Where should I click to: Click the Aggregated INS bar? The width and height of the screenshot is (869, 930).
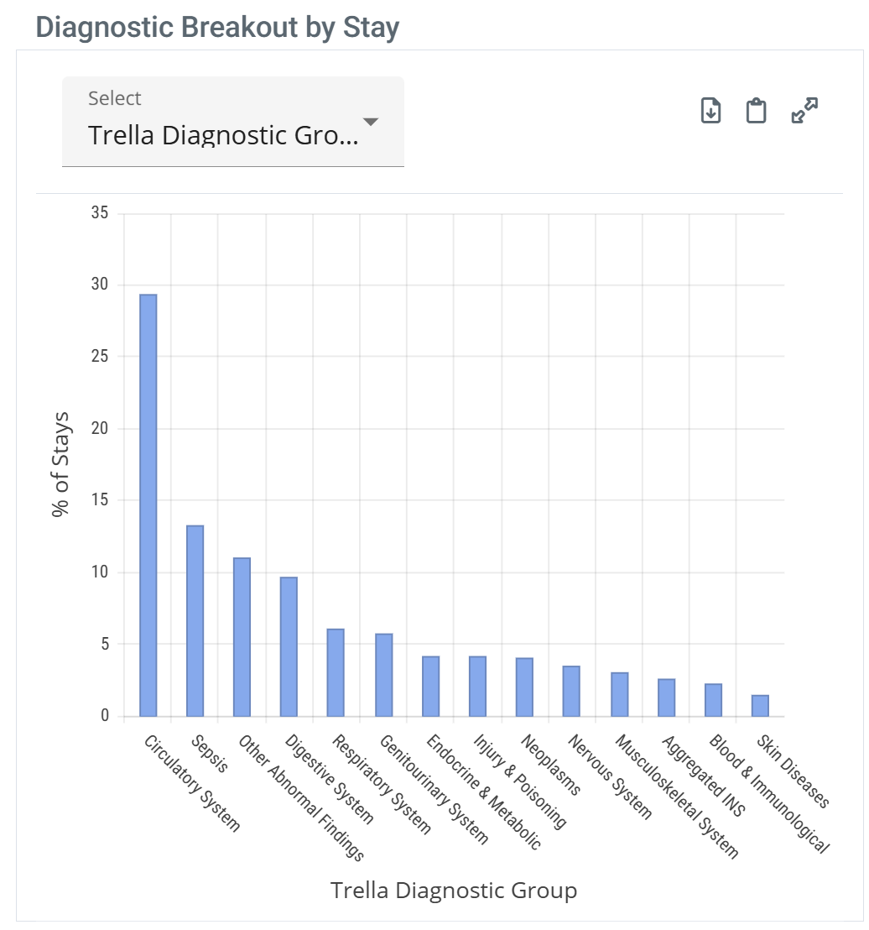tap(667, 697)
